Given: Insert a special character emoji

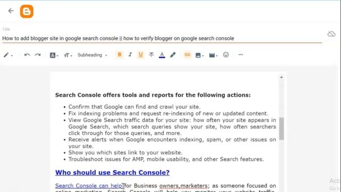Looking at the screenshot, I should point(226,54).
